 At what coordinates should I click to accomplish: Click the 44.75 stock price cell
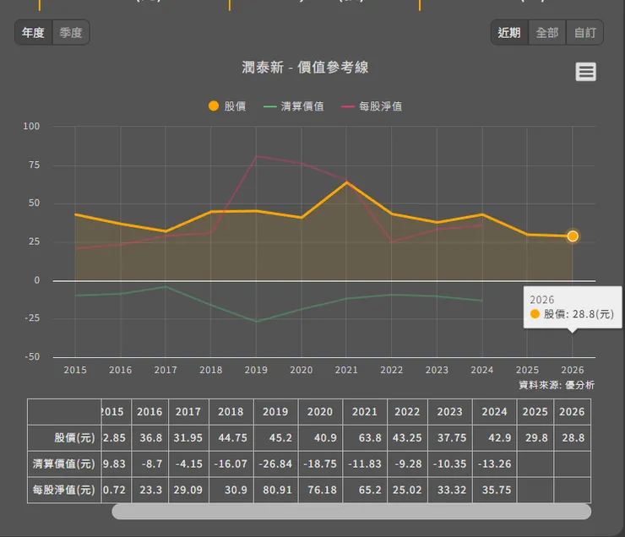[231, 438]
